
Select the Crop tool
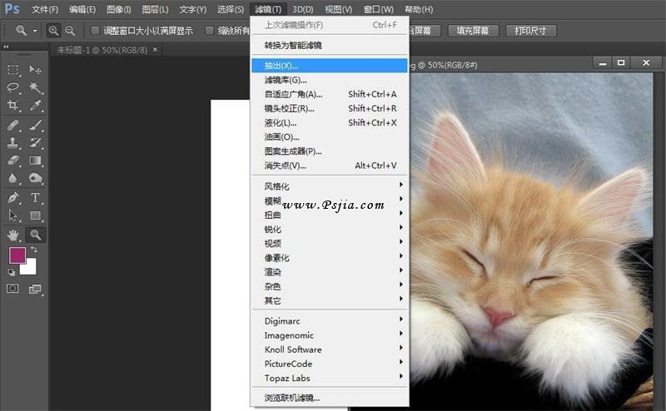pos(13,105)
